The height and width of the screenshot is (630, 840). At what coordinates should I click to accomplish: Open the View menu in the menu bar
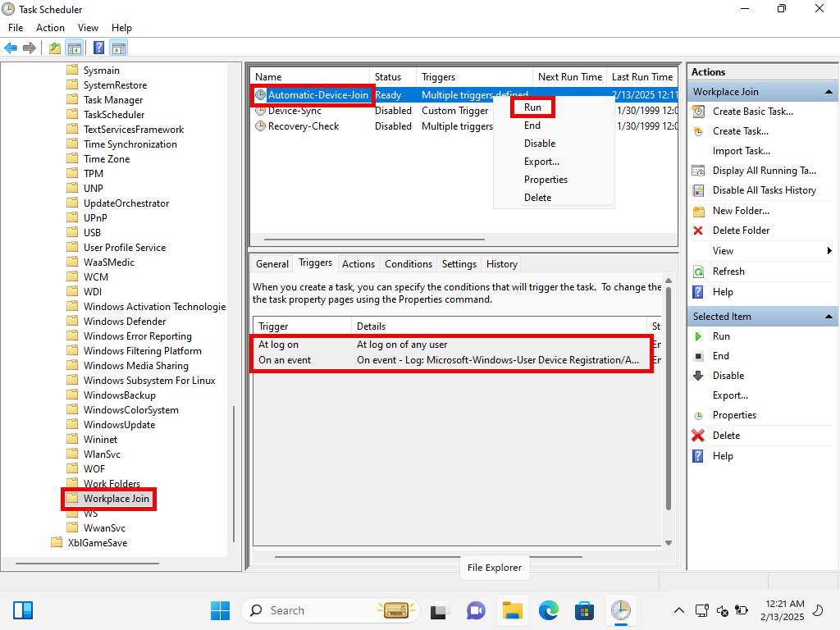[x=88, y=28]
